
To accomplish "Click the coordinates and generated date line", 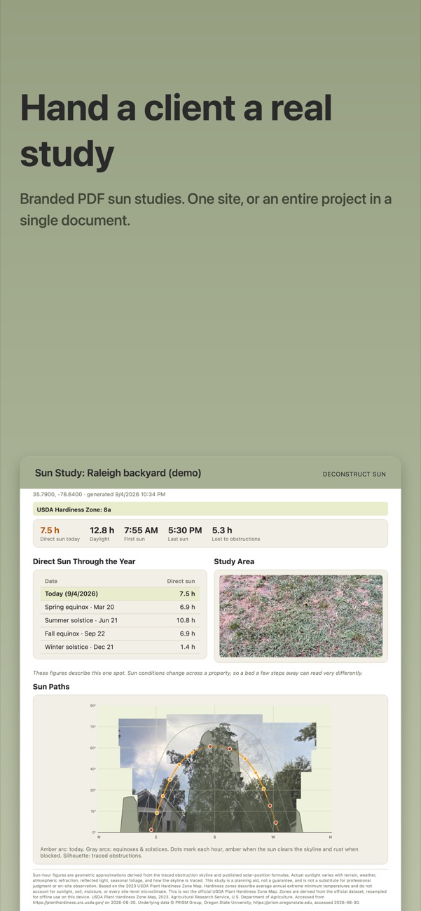I will coord(99,494).
